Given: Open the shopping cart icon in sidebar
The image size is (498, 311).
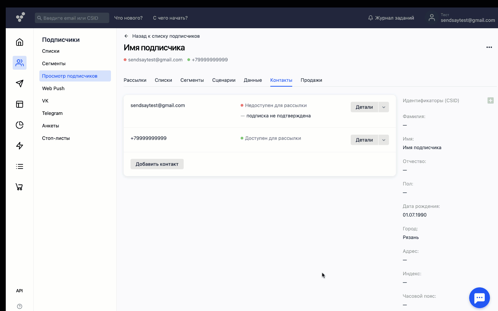Looking at the screenshot, I should (x=19, y=187).
